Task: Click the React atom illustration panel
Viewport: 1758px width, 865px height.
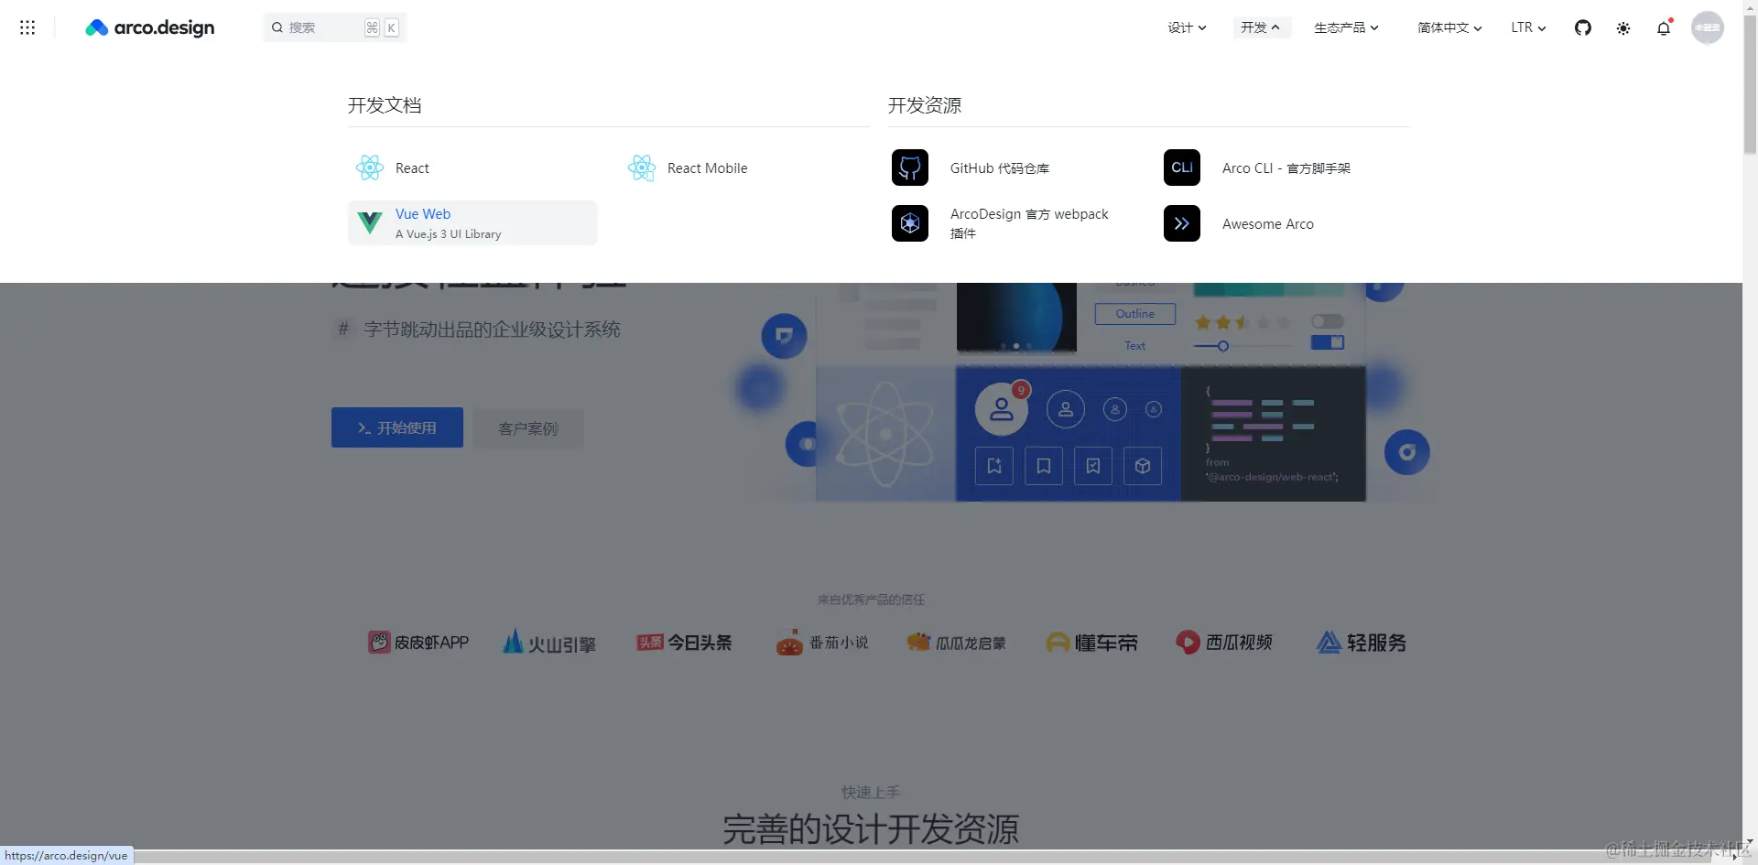Action: pos(885,434)
